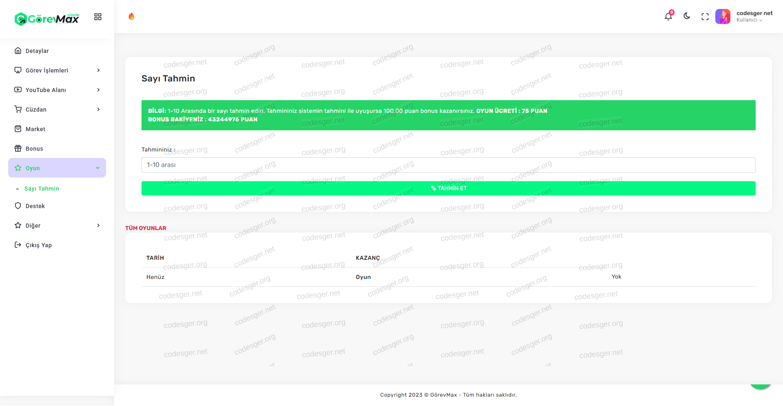Click the Çıkış Yap logout icon
This screenshot has width=783, height=406.
point(18,245)
